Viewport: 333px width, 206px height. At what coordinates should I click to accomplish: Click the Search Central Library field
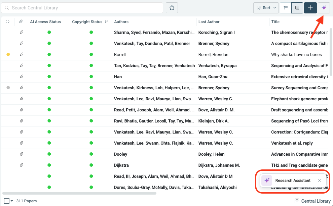tap(82, 8)
